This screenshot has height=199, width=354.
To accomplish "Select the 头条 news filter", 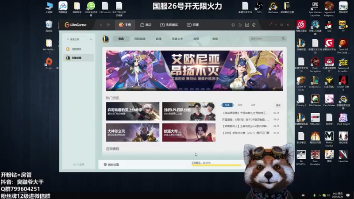I will [x=227, y=105].
